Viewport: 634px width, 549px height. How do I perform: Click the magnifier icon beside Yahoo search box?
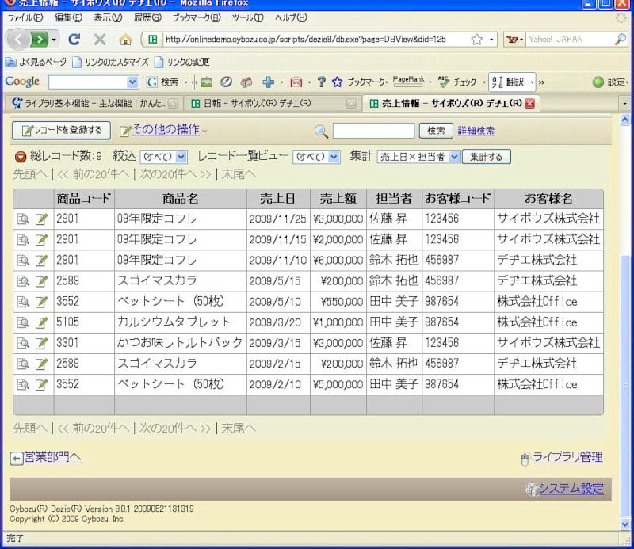pos(621,40)
